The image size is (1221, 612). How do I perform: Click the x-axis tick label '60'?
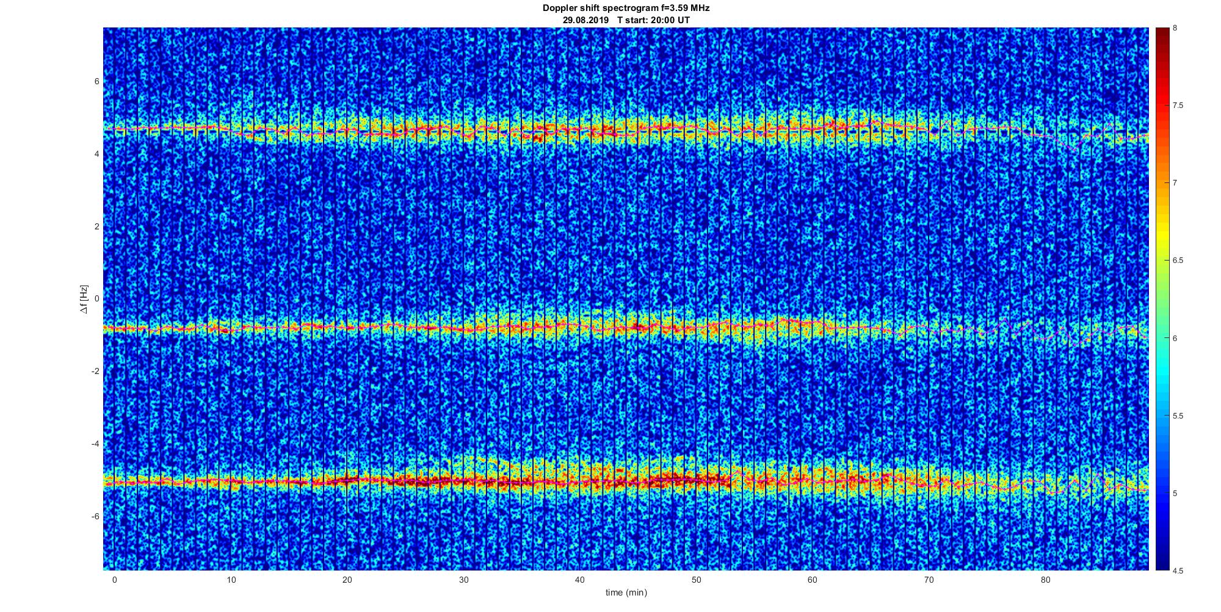(813, 580)
